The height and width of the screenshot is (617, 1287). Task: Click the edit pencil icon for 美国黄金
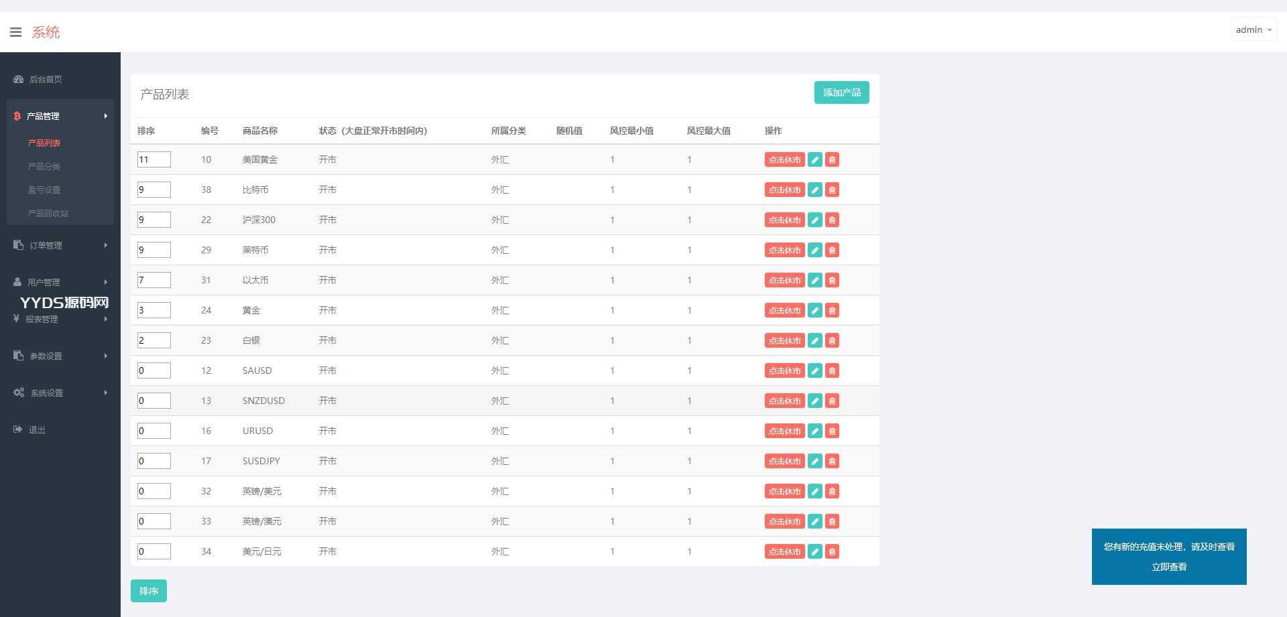(814, 159)
